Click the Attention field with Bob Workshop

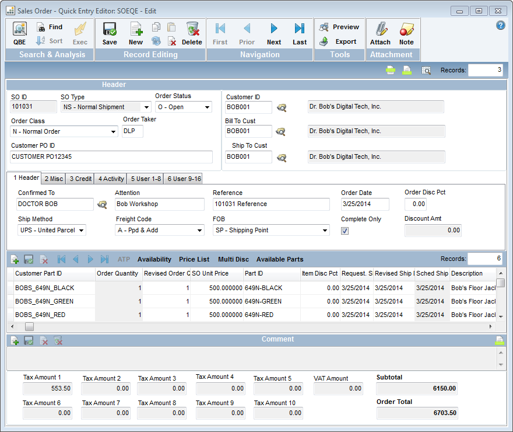(160, 204)
